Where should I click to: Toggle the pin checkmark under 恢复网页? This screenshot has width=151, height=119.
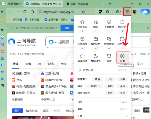pyautogui.click(x=82, y=48)
